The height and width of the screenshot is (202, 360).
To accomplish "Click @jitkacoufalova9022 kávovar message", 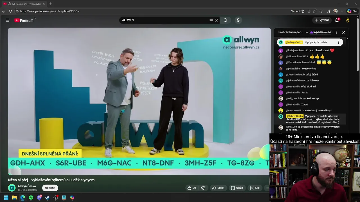I will pos(310,81).
